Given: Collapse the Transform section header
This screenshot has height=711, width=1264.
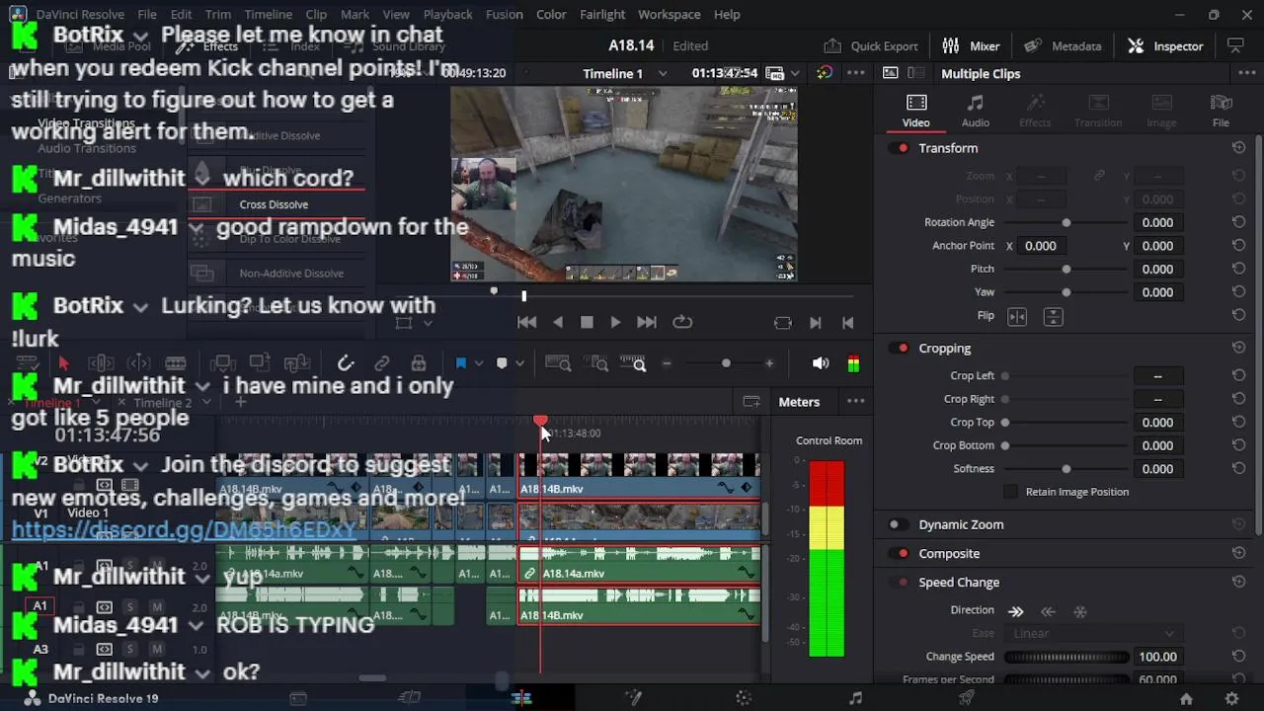Looking at the screenshot, I should [x=948, y=148].
